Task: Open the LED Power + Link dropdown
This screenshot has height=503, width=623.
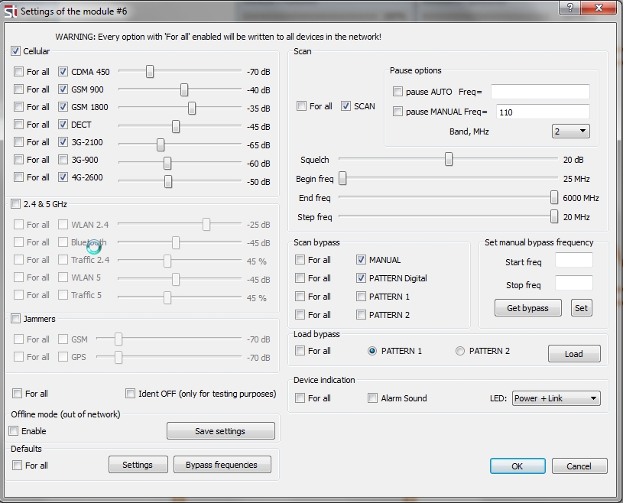Action: [556, 398]
